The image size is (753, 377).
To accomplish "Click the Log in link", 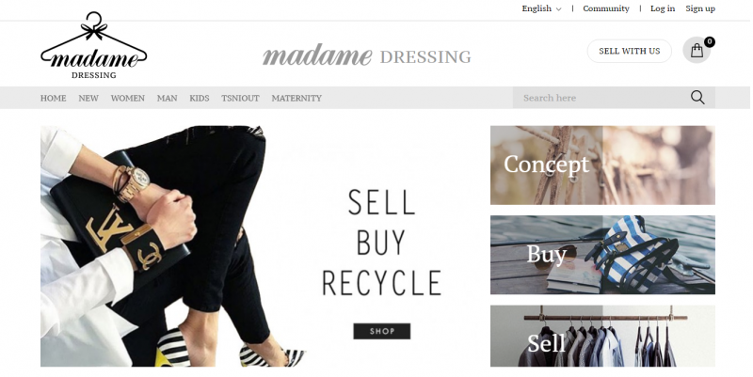I will (x=663, y=8).
